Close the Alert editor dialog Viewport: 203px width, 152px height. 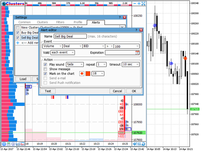click(141, 30)
